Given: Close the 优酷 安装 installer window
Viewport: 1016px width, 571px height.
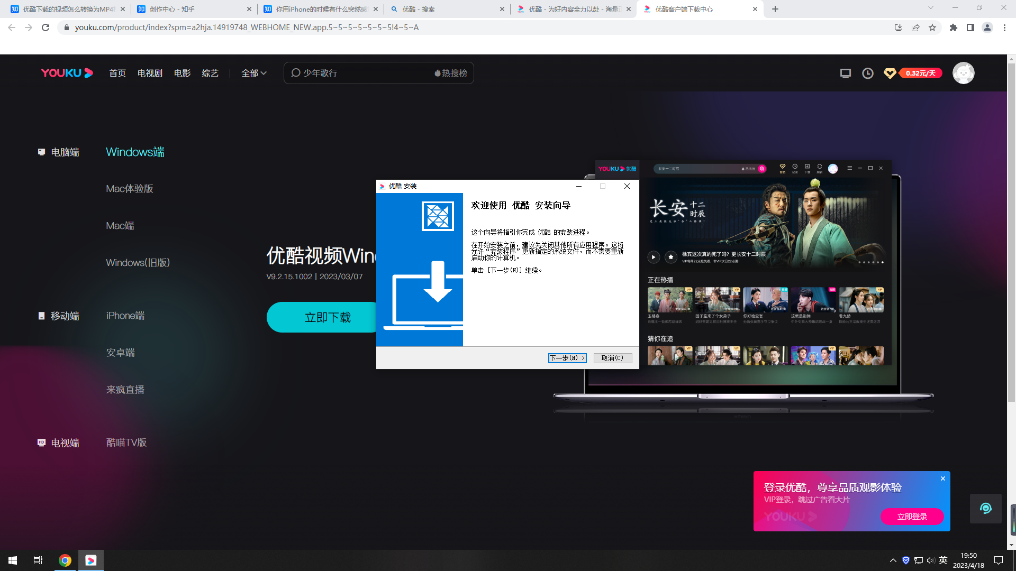Looking at the screenshot, I should 627,186.
